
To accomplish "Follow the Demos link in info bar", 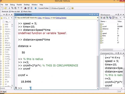I will (47, 18).
